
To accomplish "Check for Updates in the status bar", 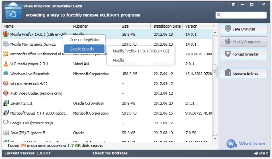I will (x=110, y=153).
